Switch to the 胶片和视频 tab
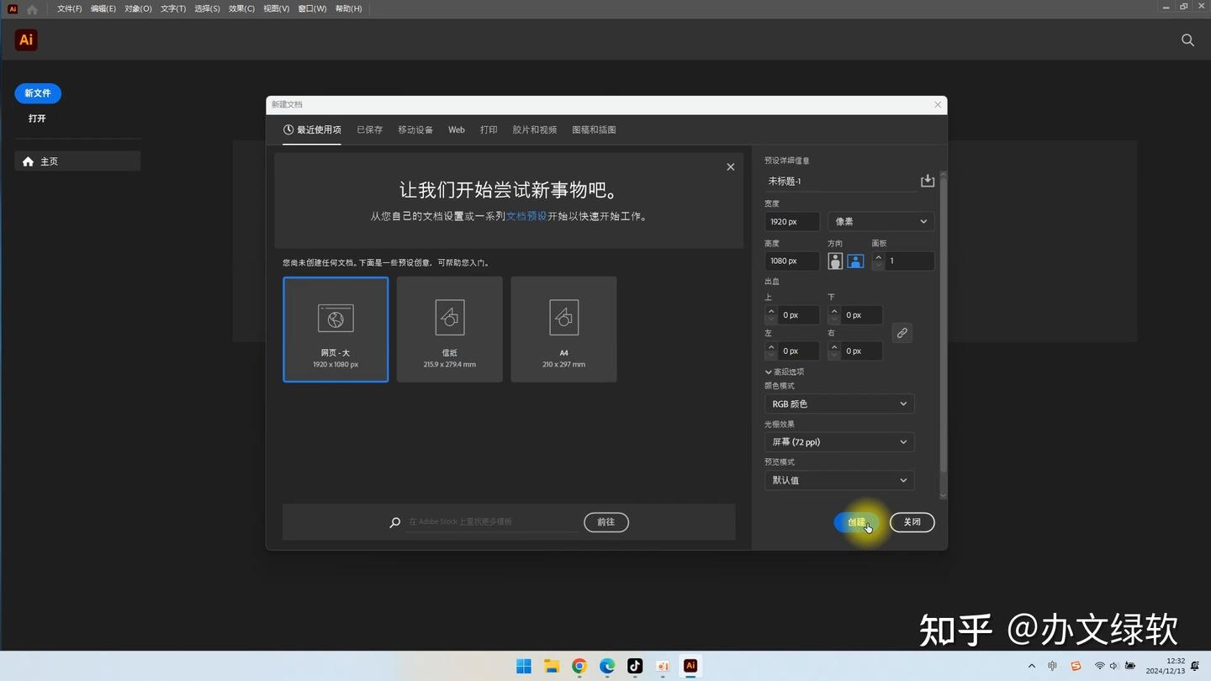This screenshot has height=681, width=1211. pos(534,129)
